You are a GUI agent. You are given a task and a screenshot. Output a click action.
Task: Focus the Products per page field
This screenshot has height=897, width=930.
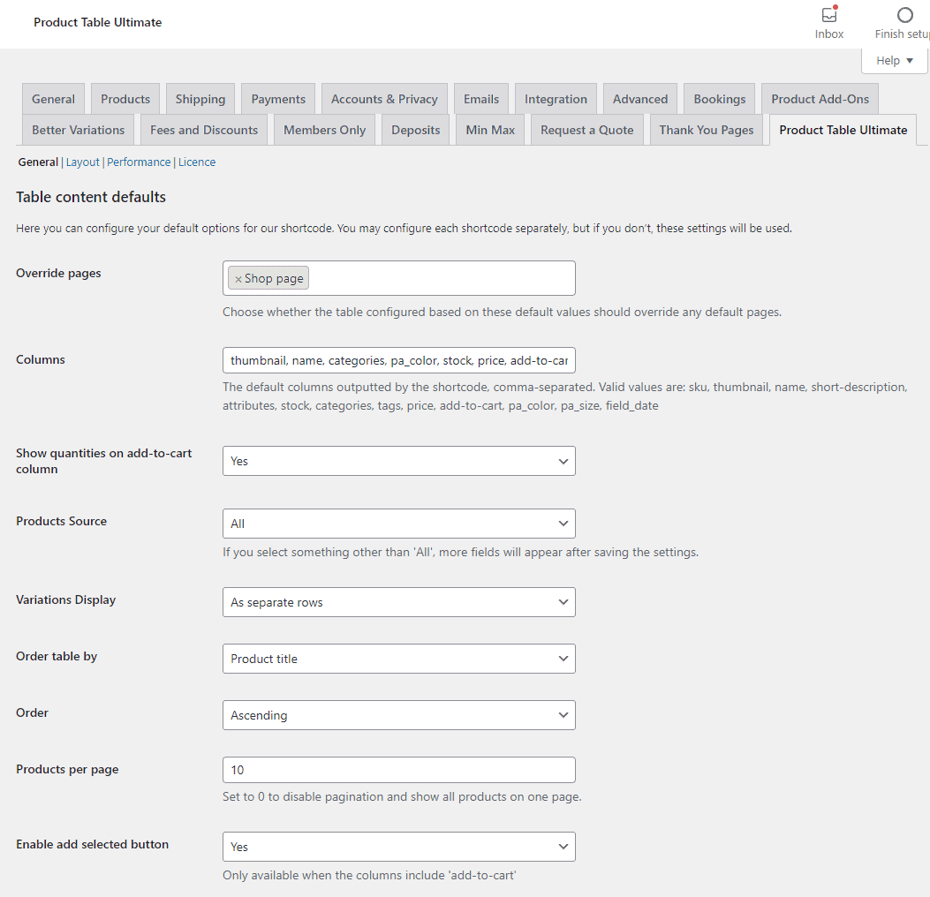click(398, 770)
